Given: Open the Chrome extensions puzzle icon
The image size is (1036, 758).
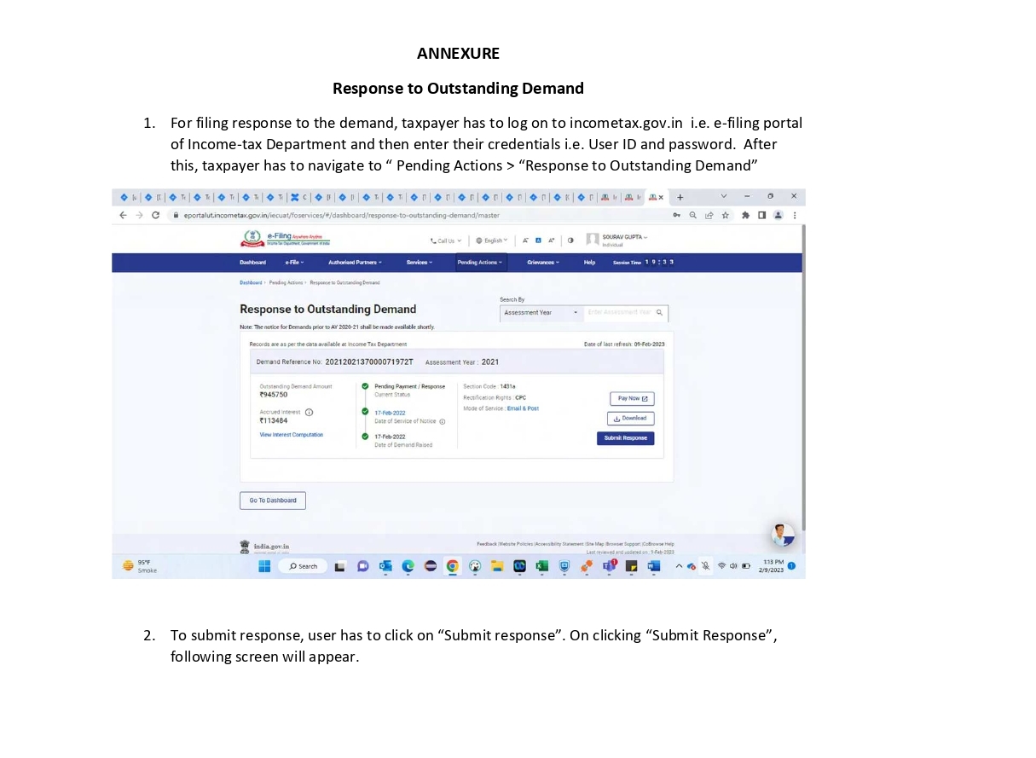Looking at the screenshot, I should [x=745, y=216].
